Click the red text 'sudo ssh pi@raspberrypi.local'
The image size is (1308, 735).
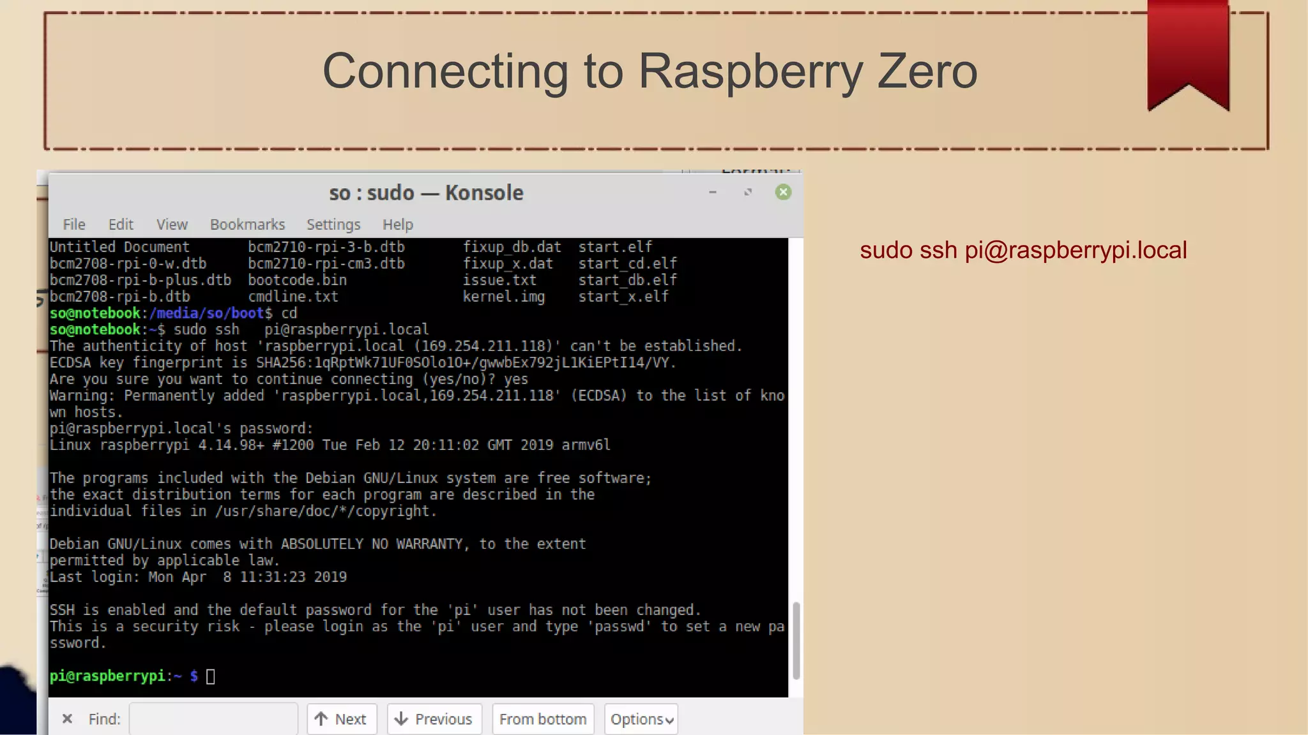pyautogui.click(x=1023, y=250)
